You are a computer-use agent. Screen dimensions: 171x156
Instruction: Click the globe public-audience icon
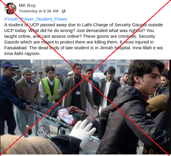(x=64, y=11)
